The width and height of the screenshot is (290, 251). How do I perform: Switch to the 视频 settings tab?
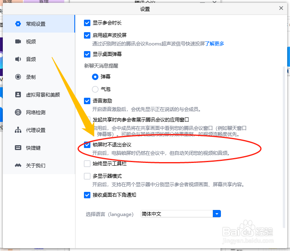39,41
